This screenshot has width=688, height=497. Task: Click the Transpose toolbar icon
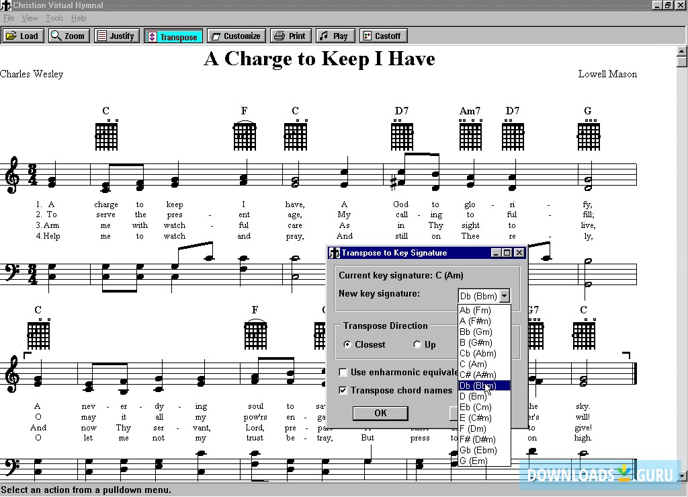point(173,35)
